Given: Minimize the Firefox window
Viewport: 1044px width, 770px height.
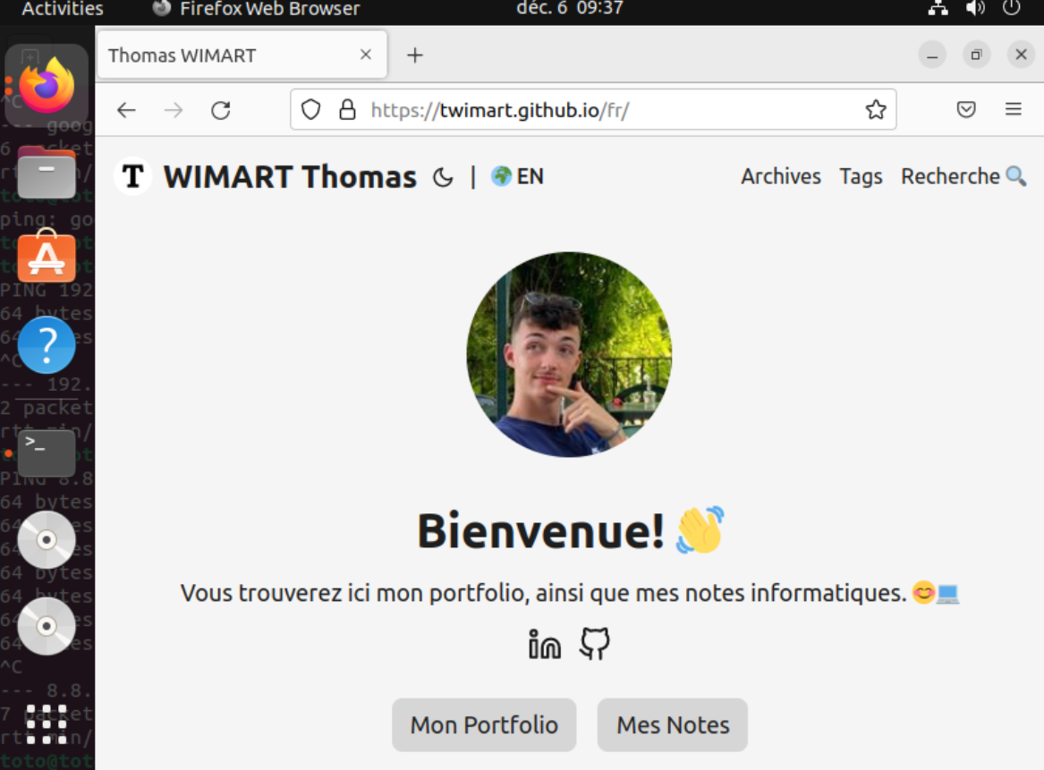Looking at the screenshot, I should tap(932, 55).
